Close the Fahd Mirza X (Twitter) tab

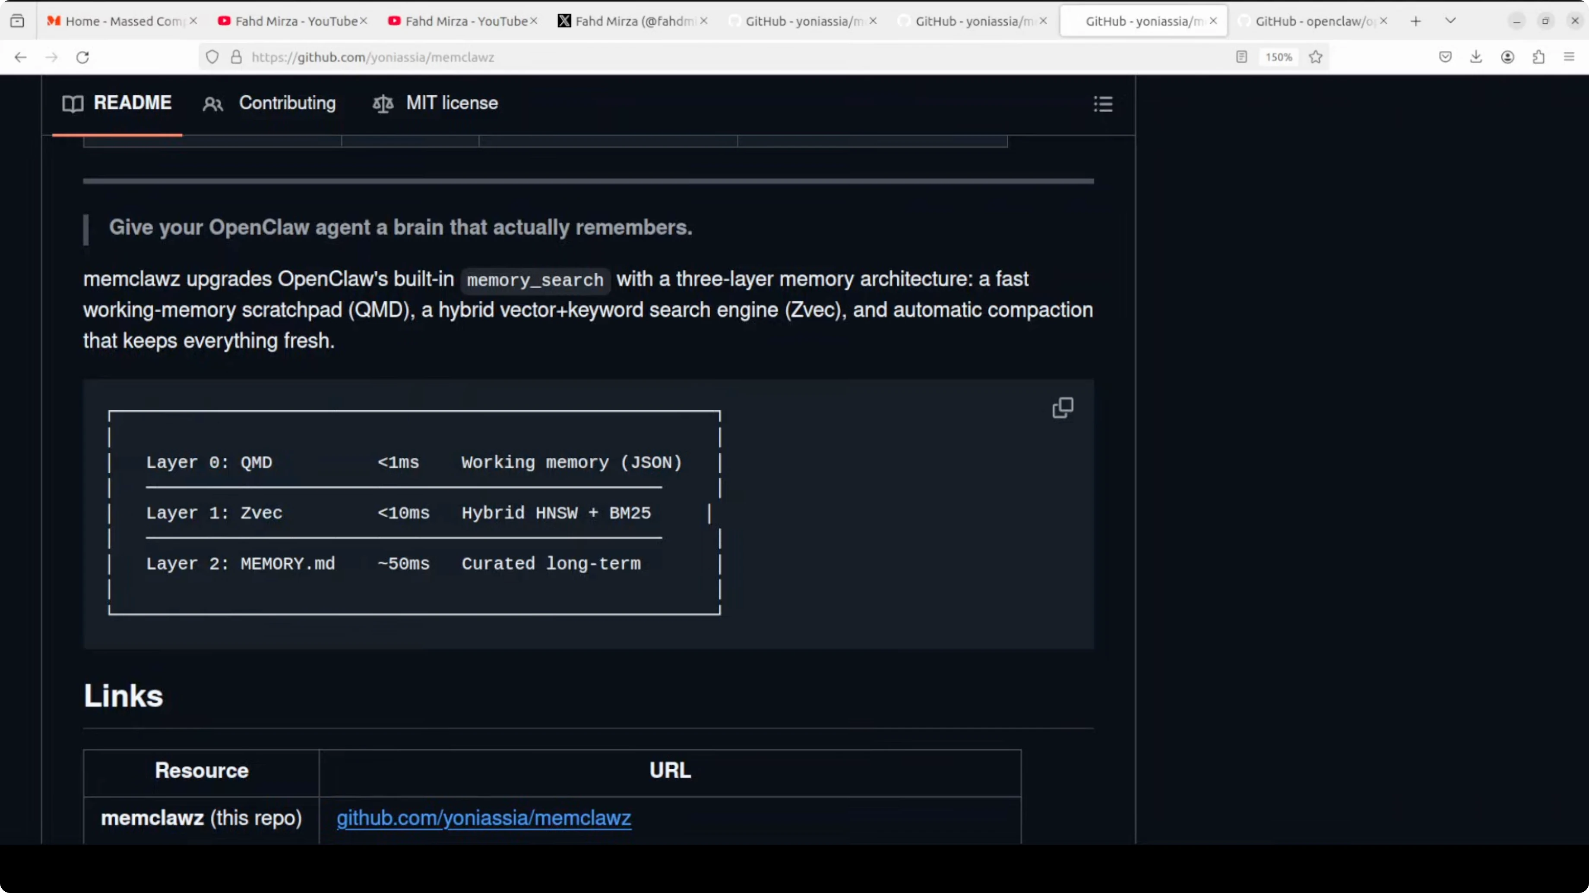click(704, 21)
